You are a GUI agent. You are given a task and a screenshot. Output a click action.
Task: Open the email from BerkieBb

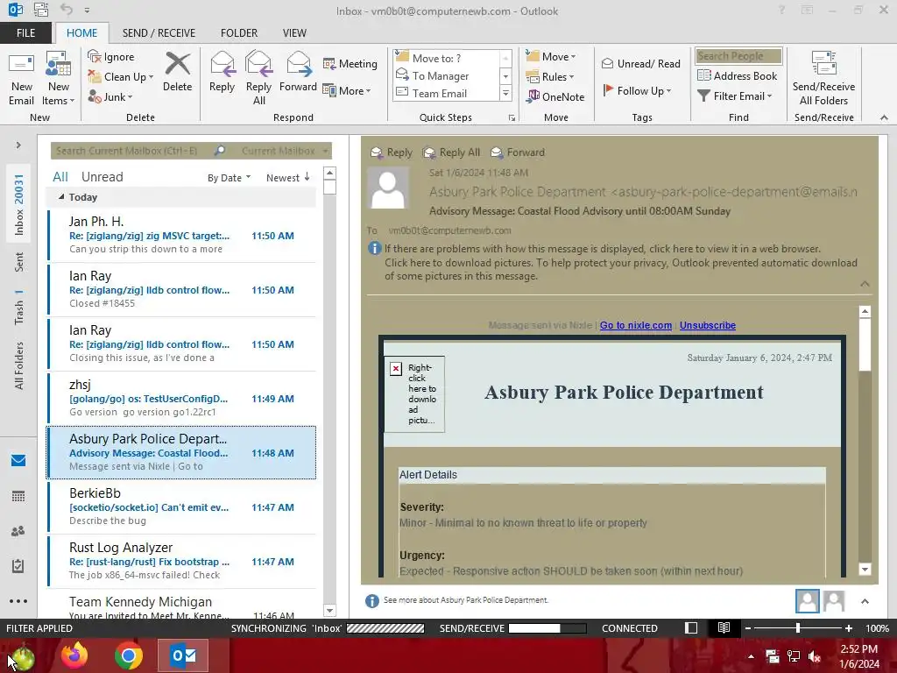(x=181, y=507)
